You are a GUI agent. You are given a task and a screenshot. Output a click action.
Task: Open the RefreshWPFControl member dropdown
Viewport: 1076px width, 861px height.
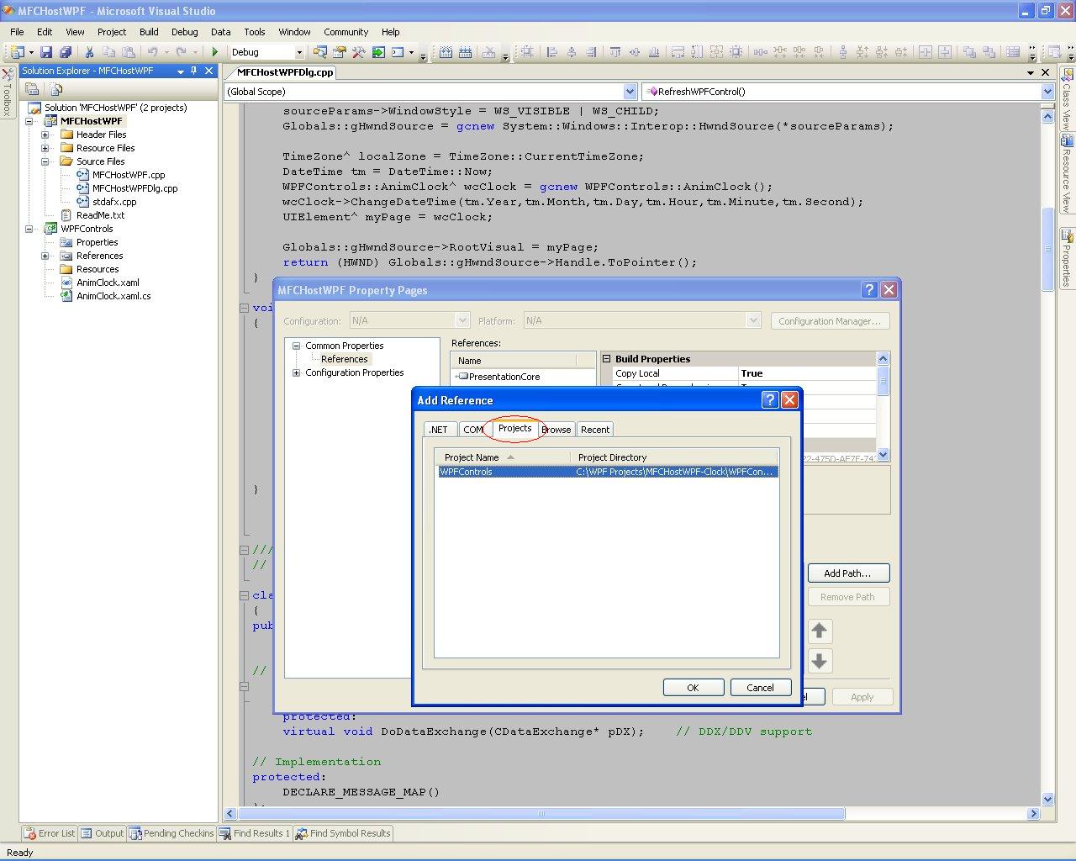pos(1047,92)
